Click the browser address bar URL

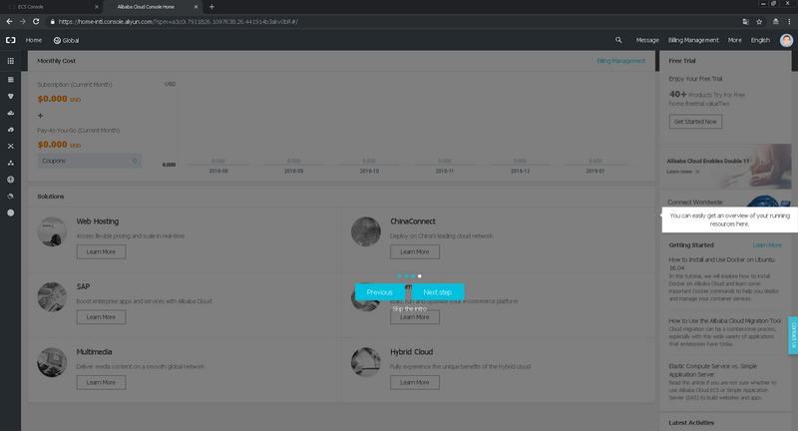(x=179, y=21)
